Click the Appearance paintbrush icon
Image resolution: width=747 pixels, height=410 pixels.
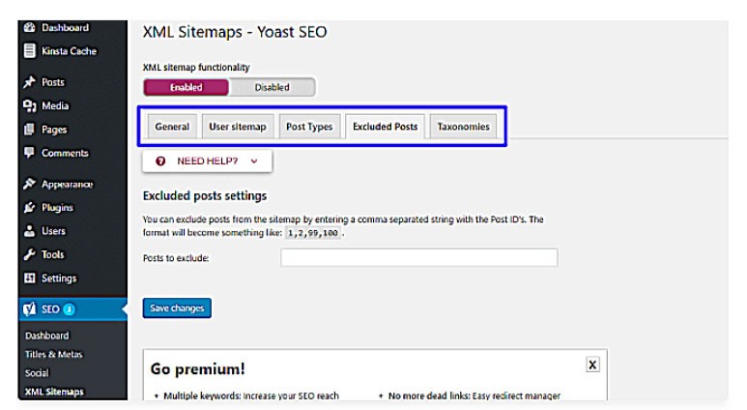tap(29, 185)
